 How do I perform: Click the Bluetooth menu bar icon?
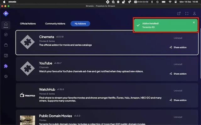(152, 2)
